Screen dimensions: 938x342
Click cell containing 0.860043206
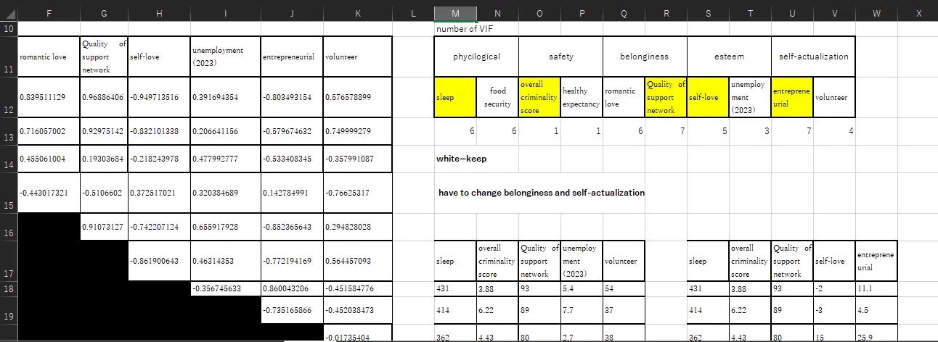291,288
